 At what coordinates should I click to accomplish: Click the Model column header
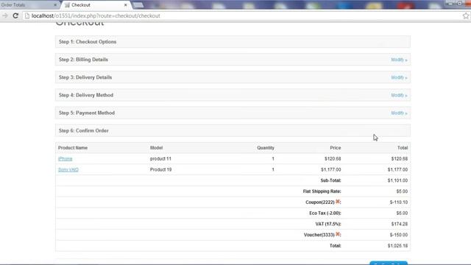click(x=156, y=148)
